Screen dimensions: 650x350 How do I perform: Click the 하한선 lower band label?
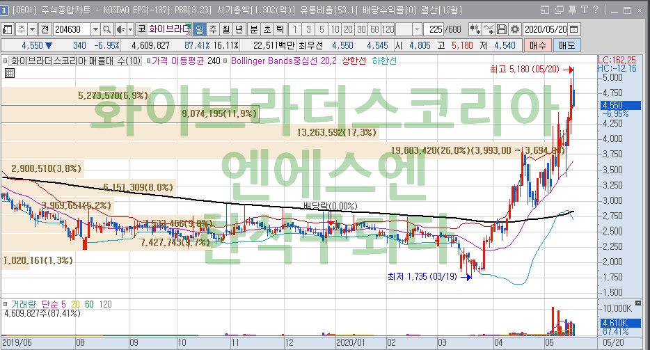pyautogui.click(x=384, y=61)
